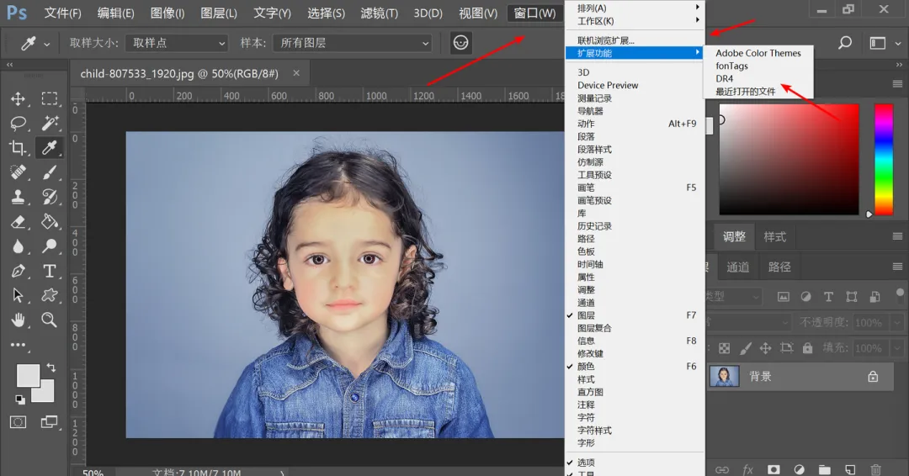This screenshot has height=476, width=909.
Task: Change the screen mode
Action: (50, 422)
